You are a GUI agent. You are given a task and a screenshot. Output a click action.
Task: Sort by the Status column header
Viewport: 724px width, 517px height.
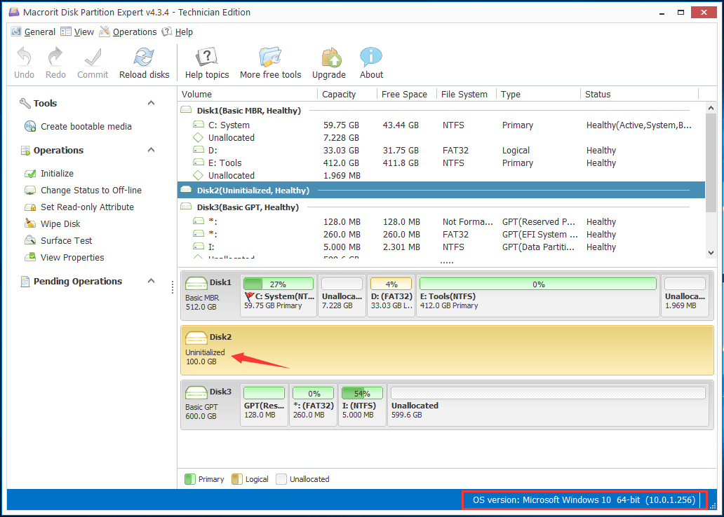640,94
